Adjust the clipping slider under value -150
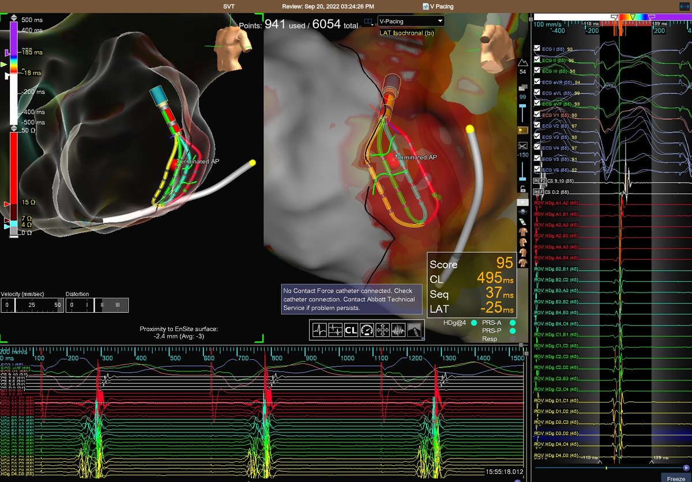This screenshot has height=482, width=692. coord(523,172)
